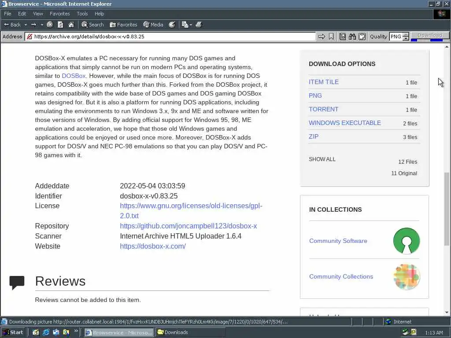Open the File menu
451x338 pixels.
coord(7,14)
